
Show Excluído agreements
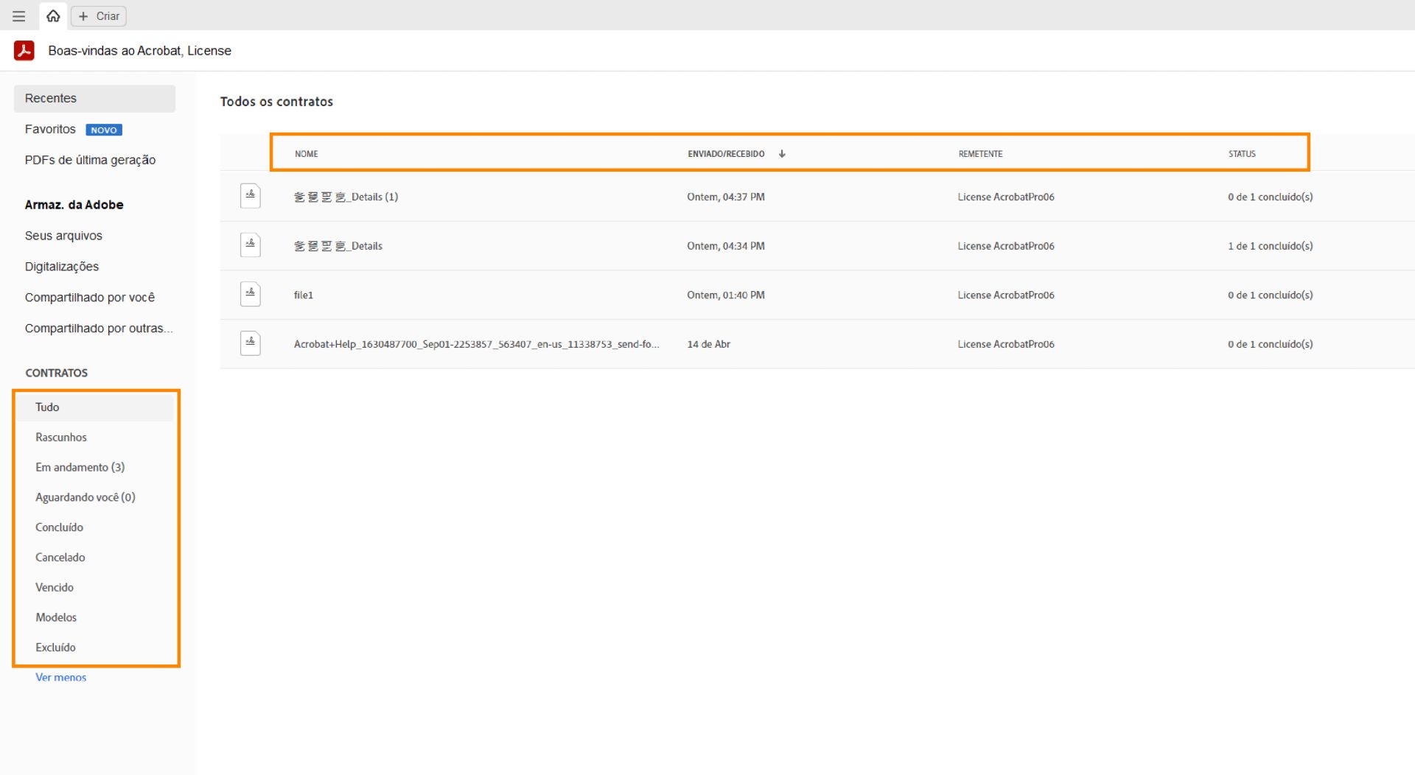pos(56,648)
